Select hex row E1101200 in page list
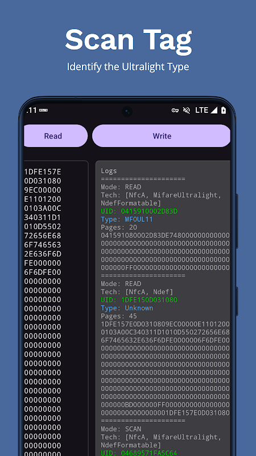Viewport: 256px width, 456px height. pyautogui.click(x=43, y=199)
